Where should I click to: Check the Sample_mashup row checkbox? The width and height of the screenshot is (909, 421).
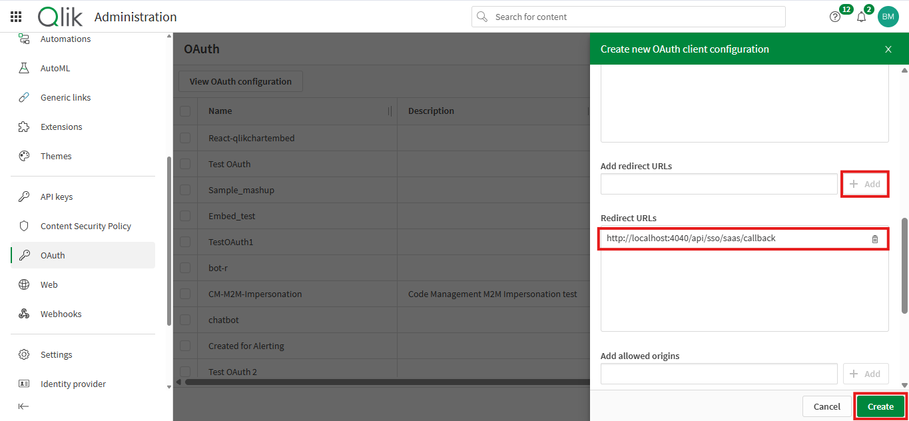tap(185, 190)
